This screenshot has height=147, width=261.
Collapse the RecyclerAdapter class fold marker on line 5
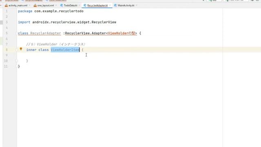[x=16, y=33]
